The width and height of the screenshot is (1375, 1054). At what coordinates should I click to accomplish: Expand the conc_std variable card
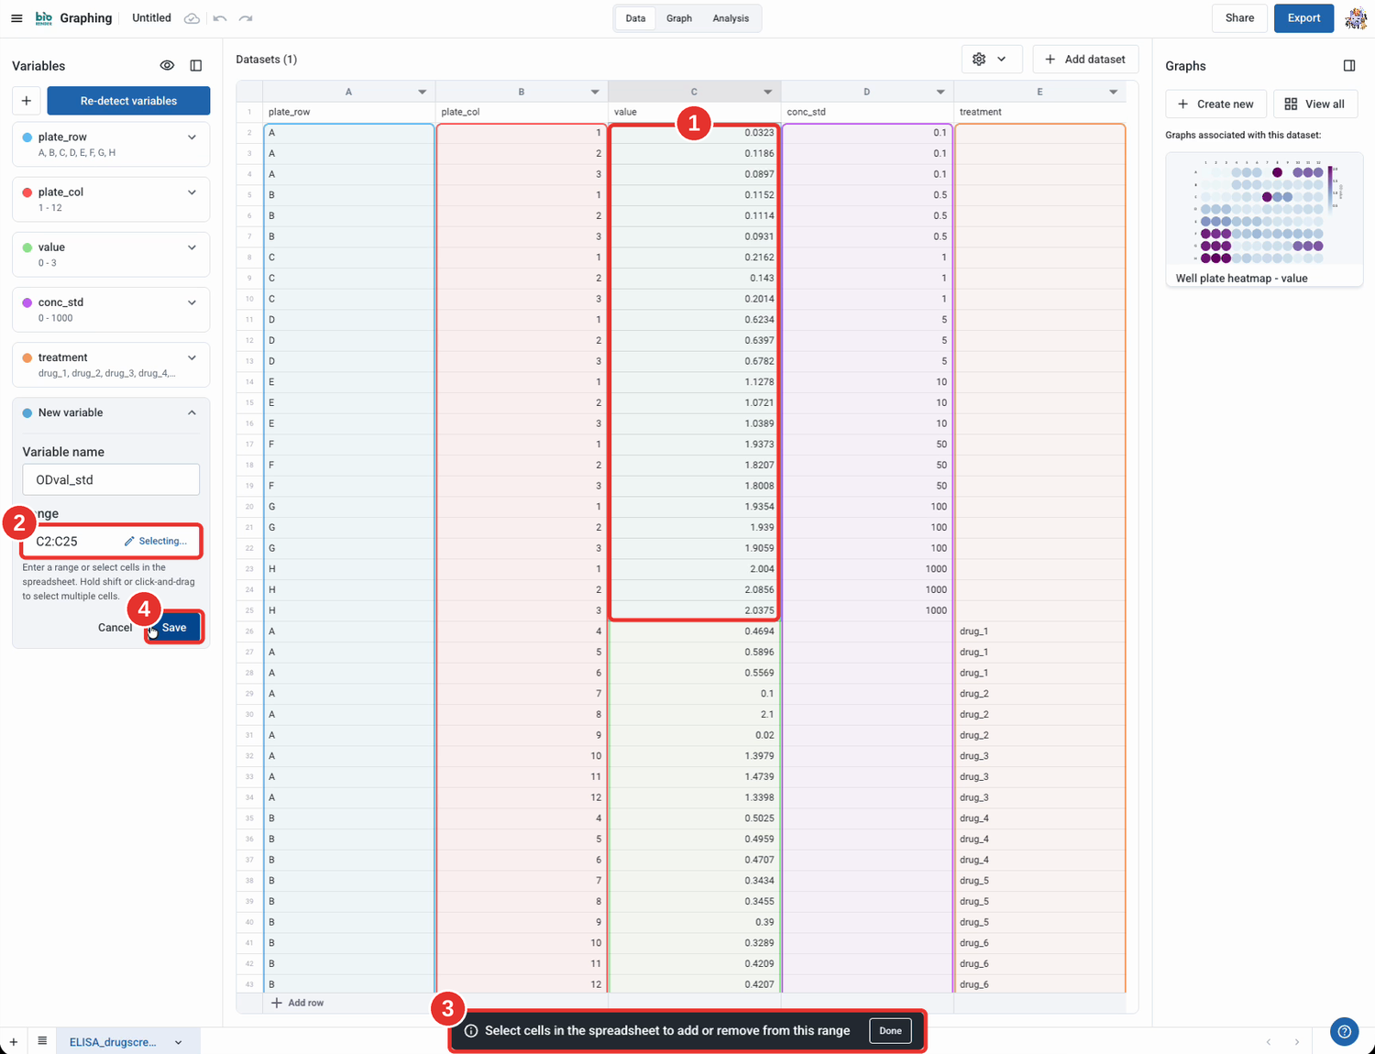tap(192, 302)
